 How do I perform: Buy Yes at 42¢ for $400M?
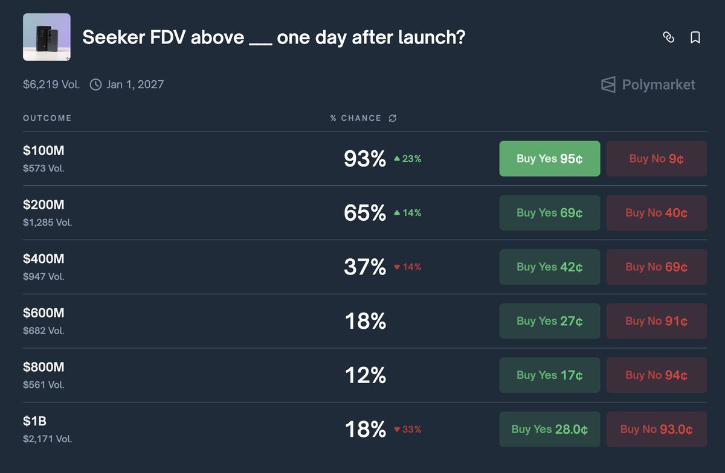tap(550, 267)
